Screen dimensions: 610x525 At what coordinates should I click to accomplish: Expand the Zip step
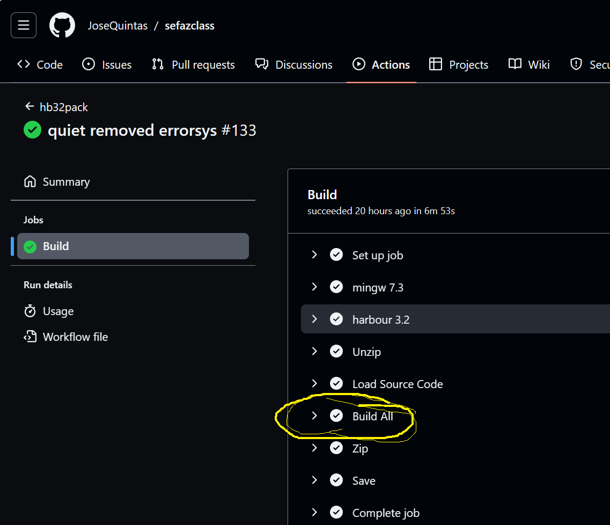tap(315, 448)
